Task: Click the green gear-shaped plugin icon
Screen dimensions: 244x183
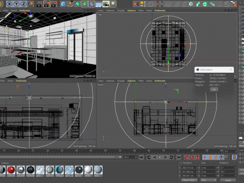Action: point(191,4)
